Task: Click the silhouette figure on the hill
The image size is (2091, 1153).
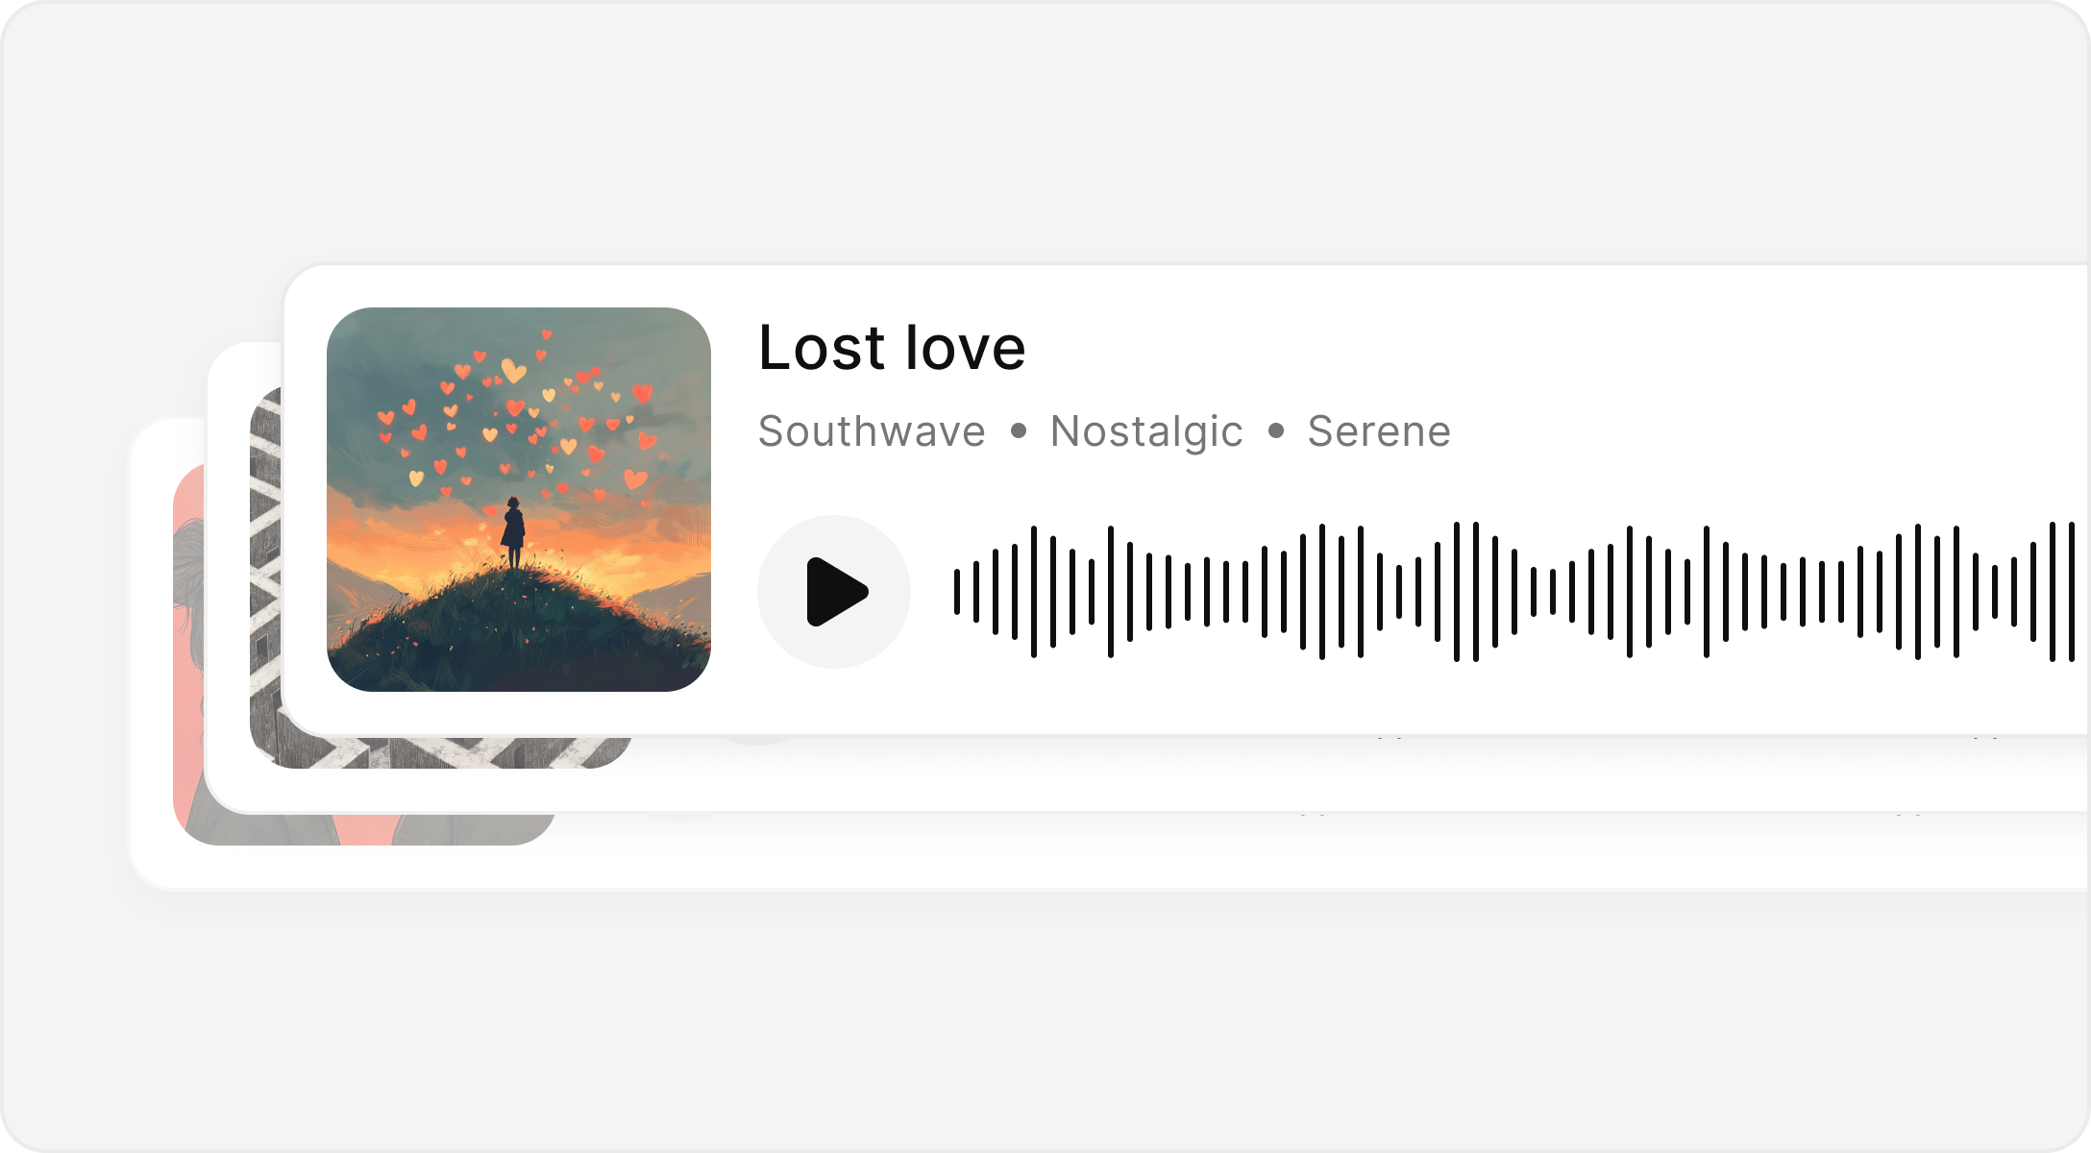Action: [514, 533]
